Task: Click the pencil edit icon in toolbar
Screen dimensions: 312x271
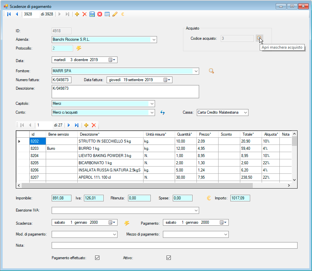Action: click(115, 14)
